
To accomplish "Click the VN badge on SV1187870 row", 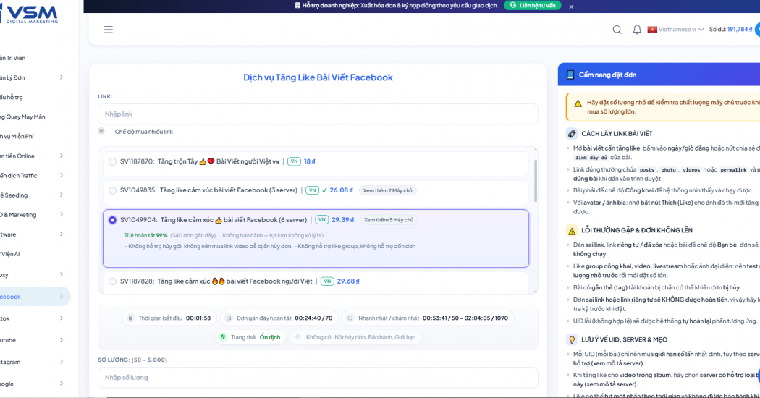I will coord(294,161).
